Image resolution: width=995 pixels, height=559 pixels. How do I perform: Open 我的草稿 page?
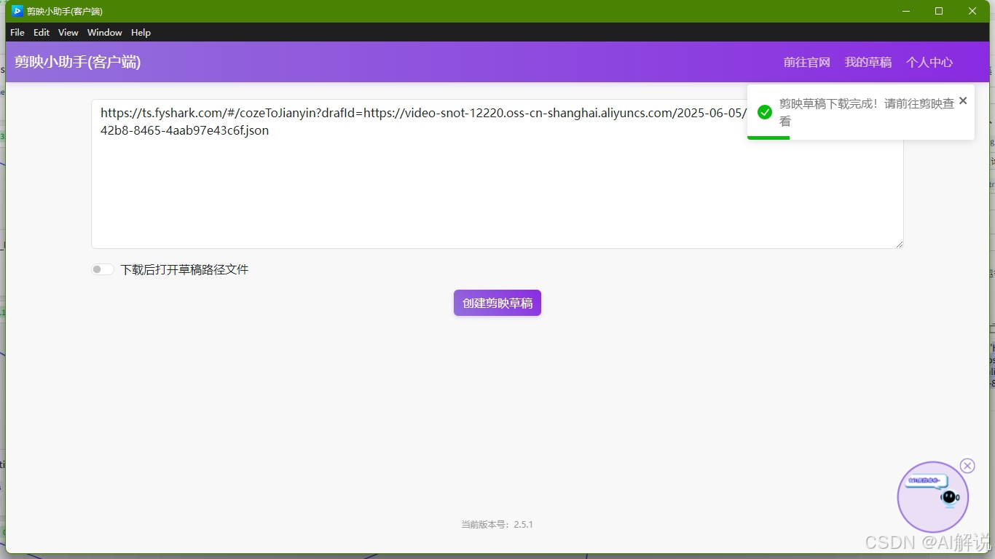pyautogui.click(x=868, y=63)
